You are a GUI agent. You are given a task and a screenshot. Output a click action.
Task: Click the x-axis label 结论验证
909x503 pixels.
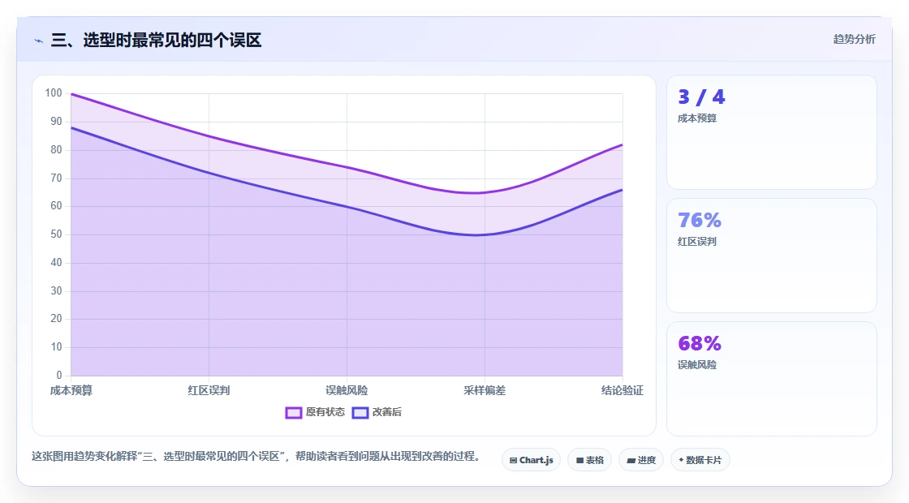coord(622,390)
